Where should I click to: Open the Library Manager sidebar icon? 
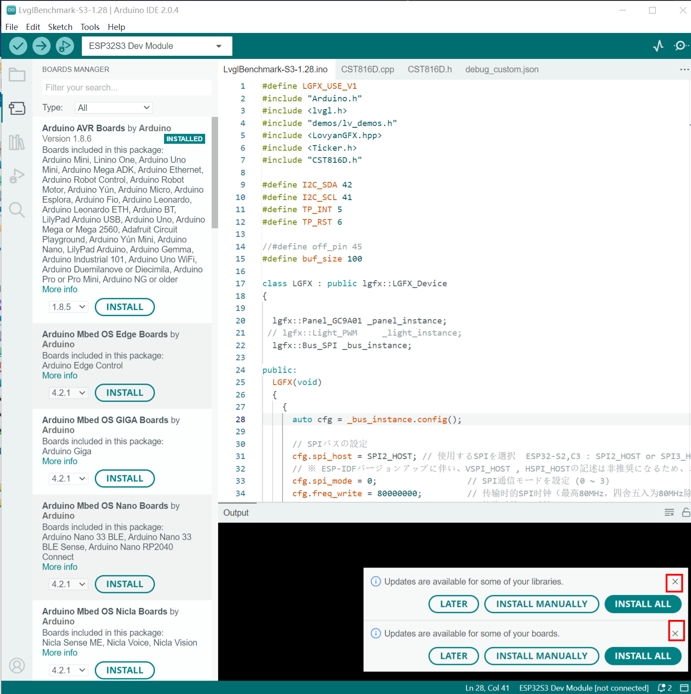17,142
